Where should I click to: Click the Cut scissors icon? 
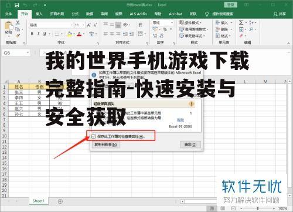18,22
